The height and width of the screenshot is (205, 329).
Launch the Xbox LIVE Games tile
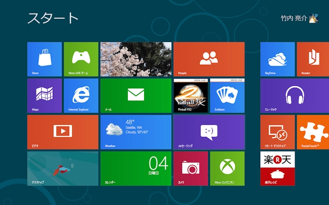(81, 59)
